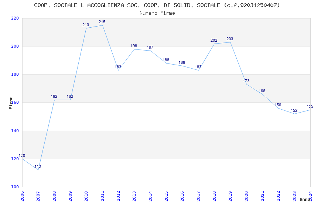
Task: Click the x-axis year label 2010
Action: (86, 196)
